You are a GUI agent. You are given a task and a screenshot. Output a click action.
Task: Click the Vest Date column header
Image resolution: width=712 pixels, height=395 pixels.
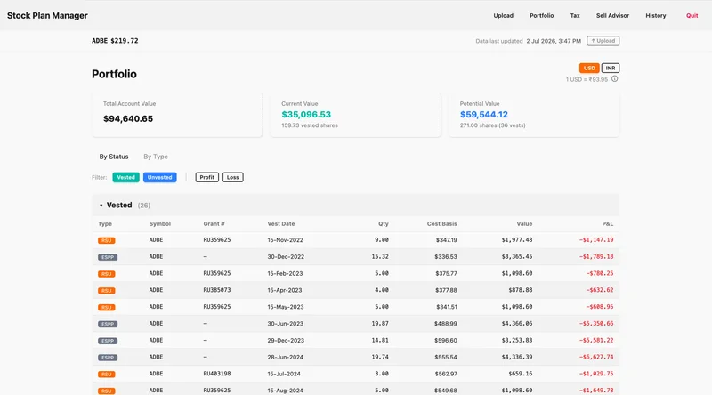pos(281,224)
